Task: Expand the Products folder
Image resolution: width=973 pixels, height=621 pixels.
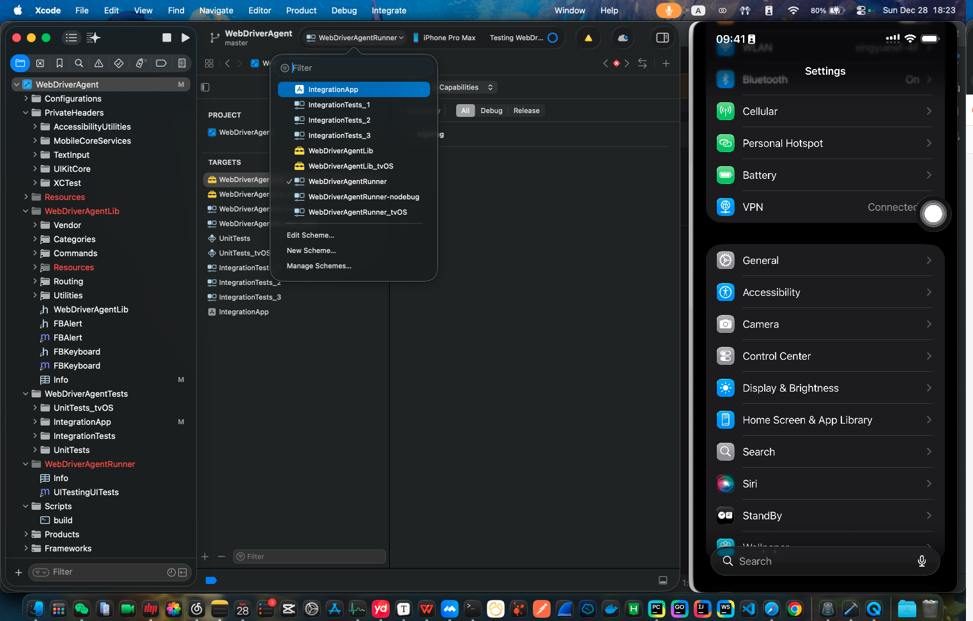Action: click(x=26, y=534)
